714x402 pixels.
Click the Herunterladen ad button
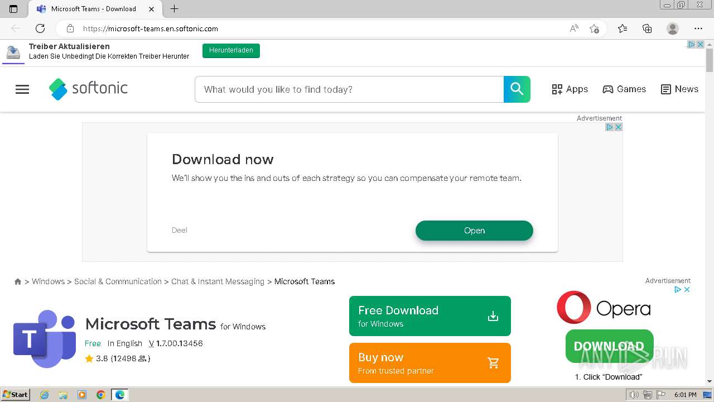231,51
